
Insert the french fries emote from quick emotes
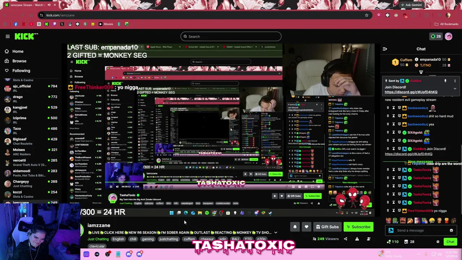(x=446, y=221)
